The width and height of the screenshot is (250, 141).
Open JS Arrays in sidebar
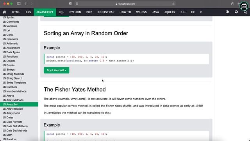click(8, 96)
